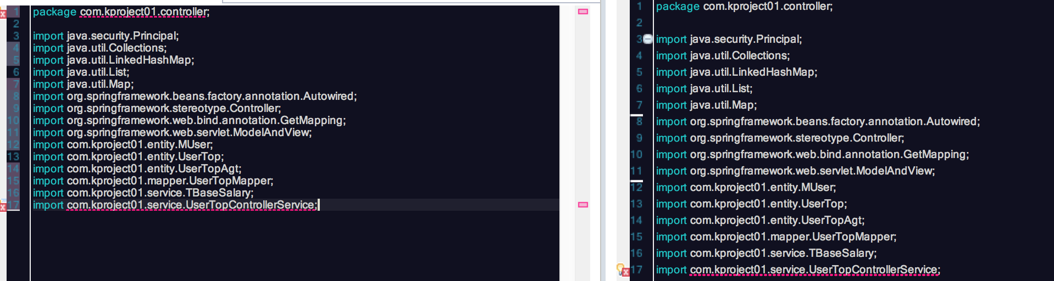
Task: Click import java.security.Principal in the left editor
Action: [x=106, y=36]
